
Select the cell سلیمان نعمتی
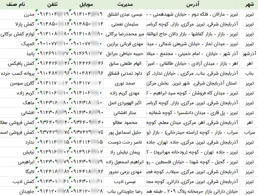(x=125, y=24)
